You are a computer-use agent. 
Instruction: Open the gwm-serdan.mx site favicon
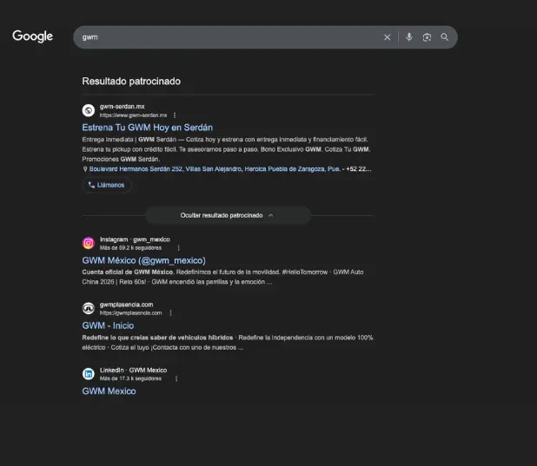[x=89, y=110]
